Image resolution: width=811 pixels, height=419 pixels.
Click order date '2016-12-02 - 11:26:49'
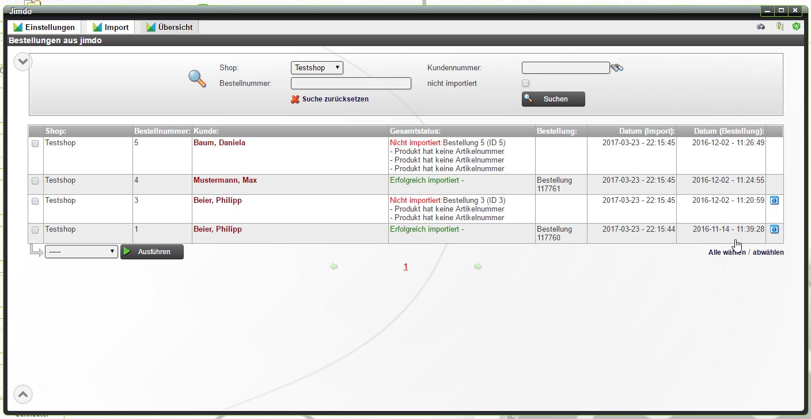[729, 143]
